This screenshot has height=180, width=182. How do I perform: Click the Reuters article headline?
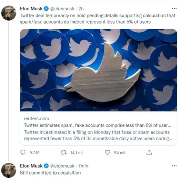coord(96,125)
